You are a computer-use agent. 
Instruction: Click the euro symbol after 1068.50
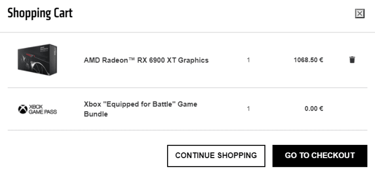[x=321, y=60]
